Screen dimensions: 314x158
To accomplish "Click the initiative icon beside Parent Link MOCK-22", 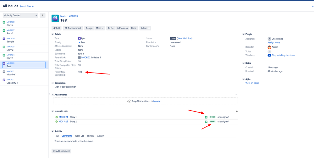I will tap(80, 57).
